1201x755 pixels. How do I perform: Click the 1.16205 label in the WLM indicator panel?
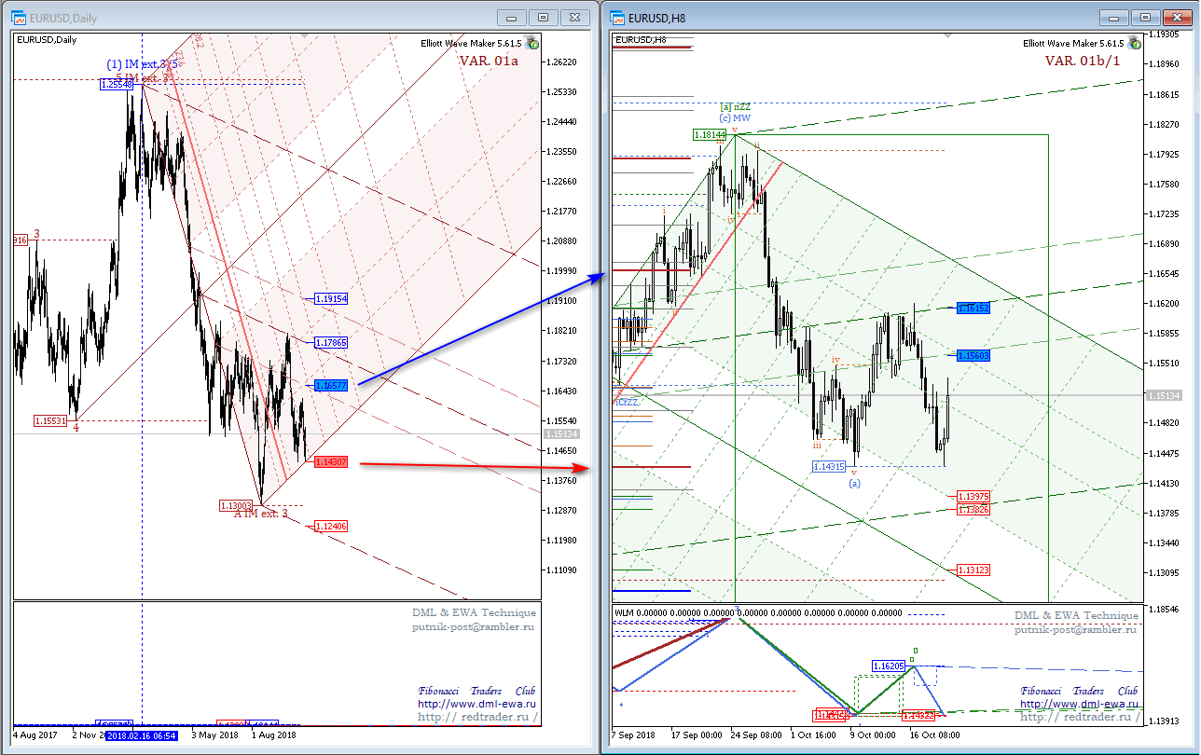[888, 666]
